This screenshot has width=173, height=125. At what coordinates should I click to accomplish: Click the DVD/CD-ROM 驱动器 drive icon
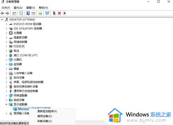point(11,24)
